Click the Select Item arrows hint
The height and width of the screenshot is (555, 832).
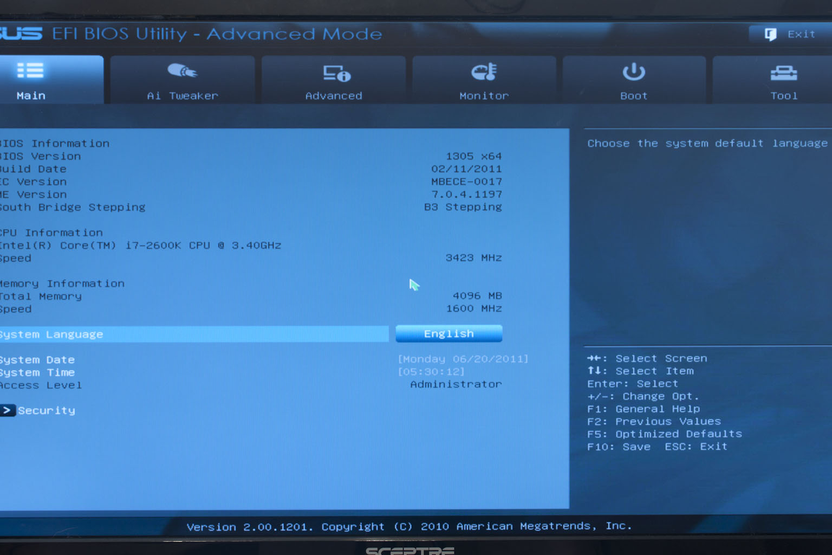coord(640,371)
